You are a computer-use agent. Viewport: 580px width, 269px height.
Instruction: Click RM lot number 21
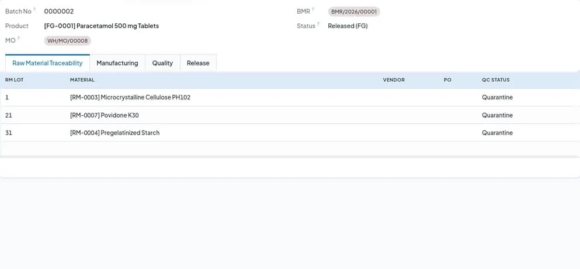click(9, 115)
